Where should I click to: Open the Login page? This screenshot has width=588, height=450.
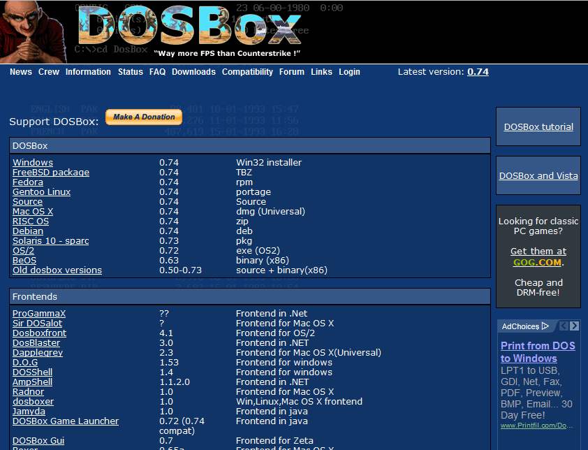pyautogui.click(x=349, y=72)
